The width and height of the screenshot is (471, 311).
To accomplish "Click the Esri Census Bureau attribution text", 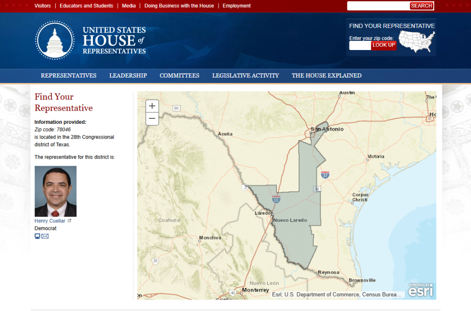I will (337, 294).
